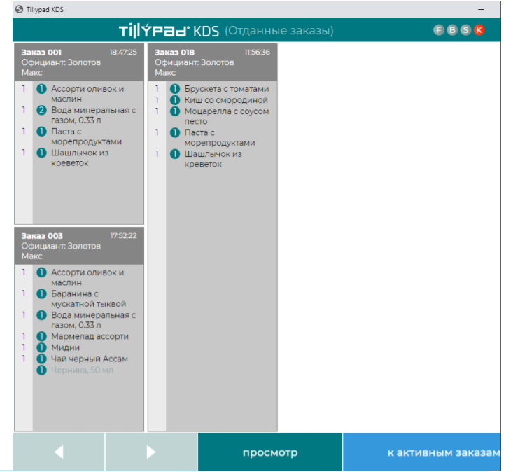Minimize the Tillypad KDS window
The image size is (518, 472).
coord(481,10)
